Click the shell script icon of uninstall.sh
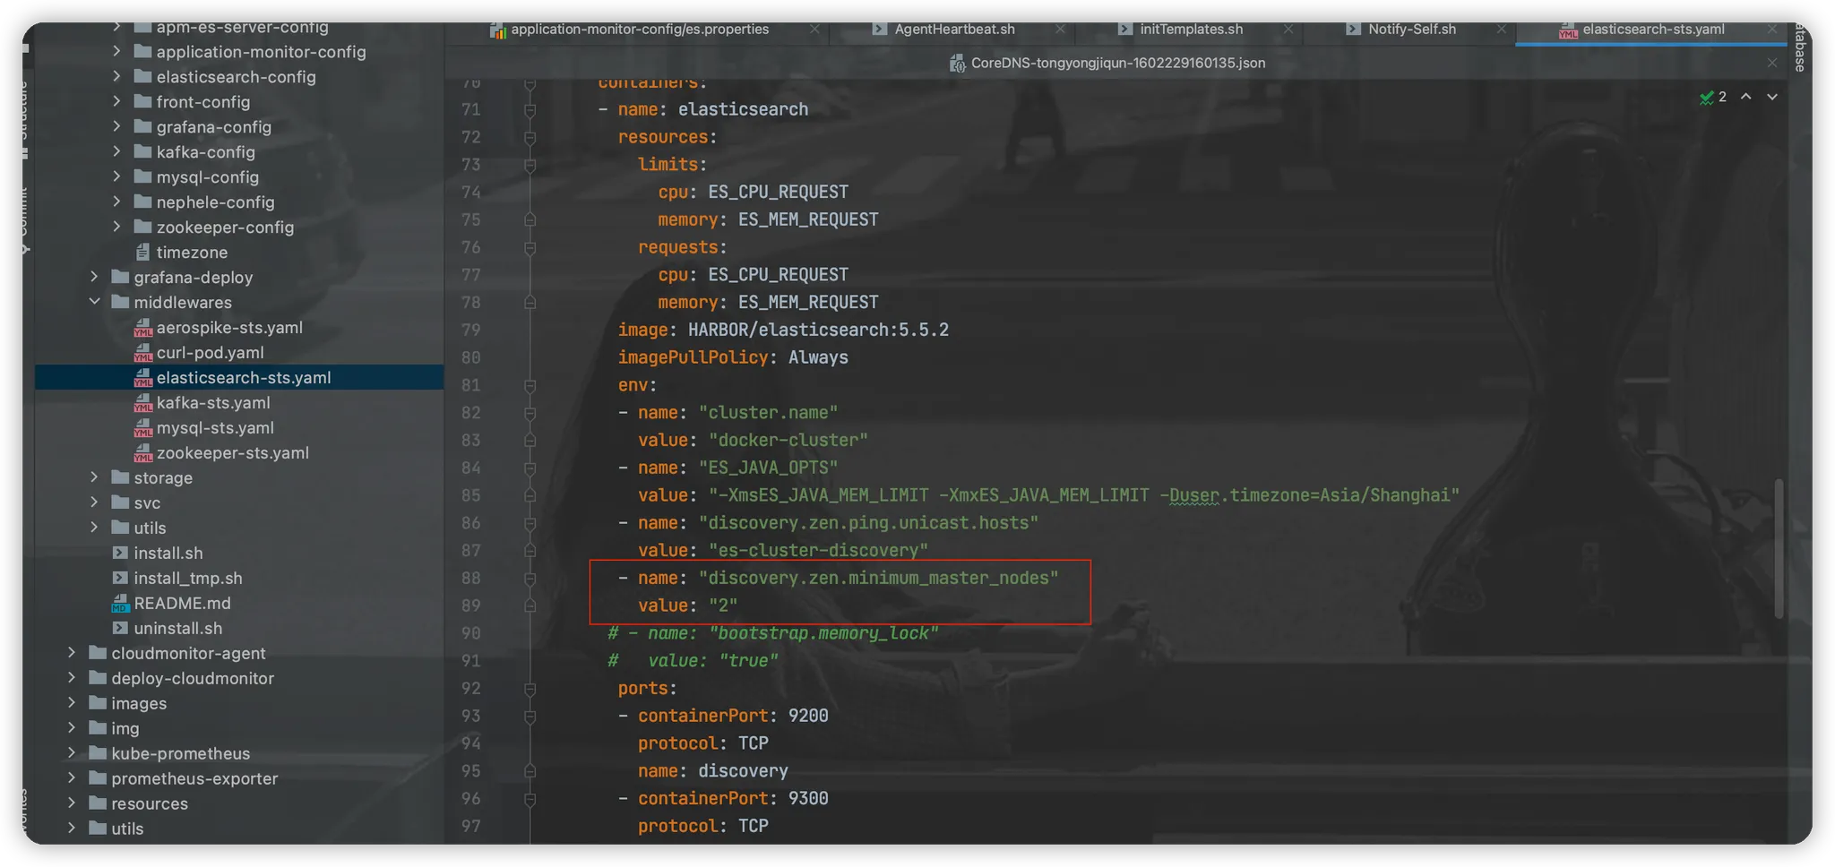Viewport: 1835px width, 867px height. (x=120, y=629)
